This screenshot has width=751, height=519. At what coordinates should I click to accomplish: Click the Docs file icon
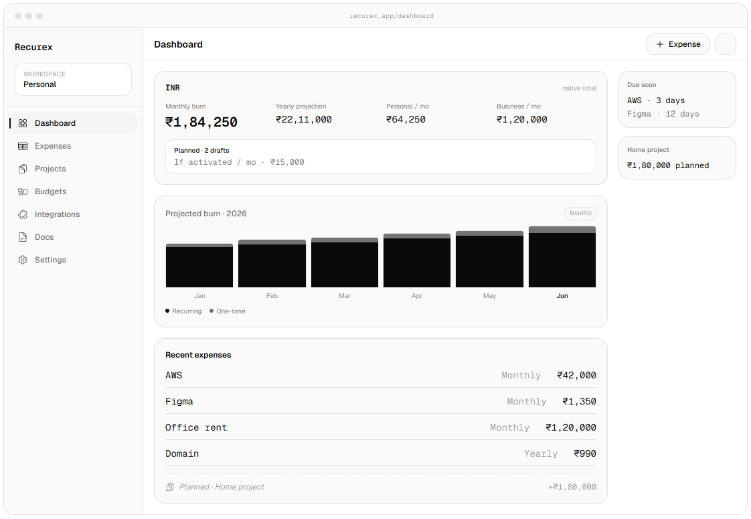(x=23, y=237)
